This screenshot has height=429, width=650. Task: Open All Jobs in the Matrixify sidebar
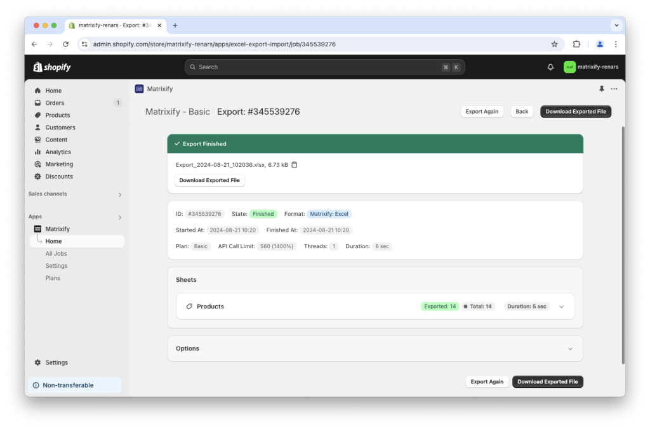pyautogui.click(x=56, y=253)
